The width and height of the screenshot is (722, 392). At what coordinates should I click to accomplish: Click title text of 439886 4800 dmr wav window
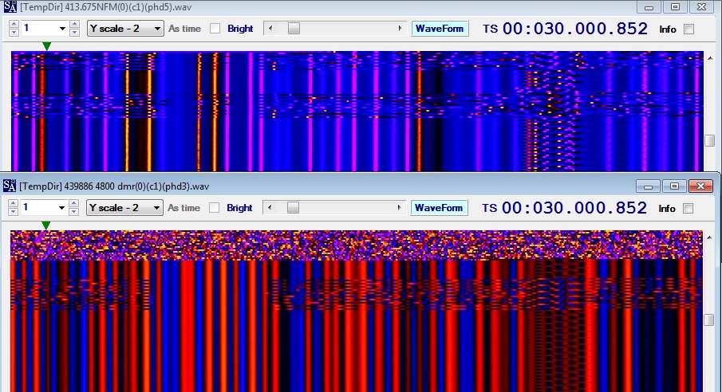point(114,186)
